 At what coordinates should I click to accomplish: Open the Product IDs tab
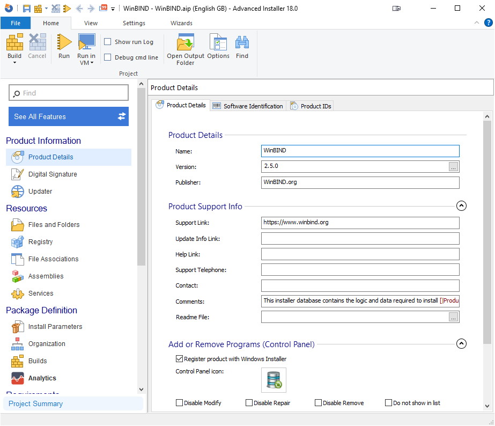311,106
